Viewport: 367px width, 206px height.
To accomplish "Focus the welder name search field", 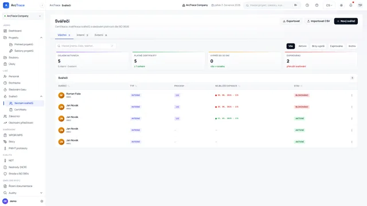I will 85,46.
